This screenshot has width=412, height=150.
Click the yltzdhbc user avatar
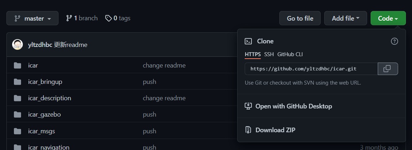(x=17, y=45)
